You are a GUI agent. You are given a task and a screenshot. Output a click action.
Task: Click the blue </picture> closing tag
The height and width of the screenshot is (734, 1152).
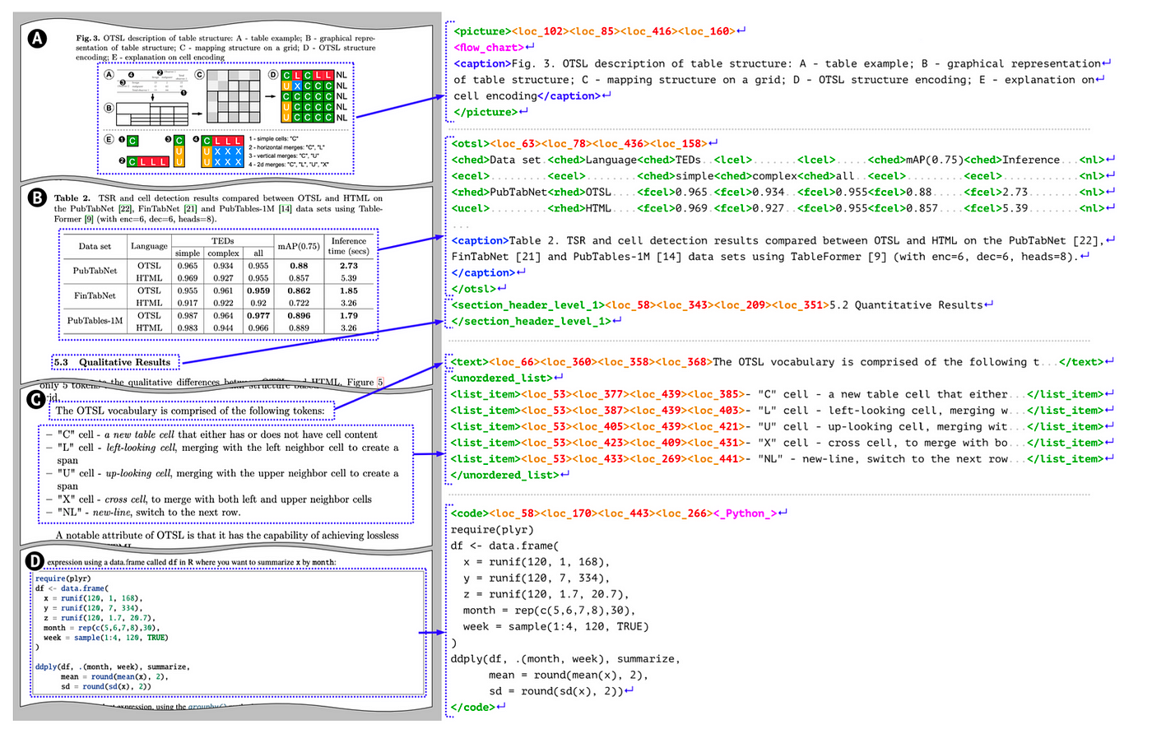coord(485,112)
